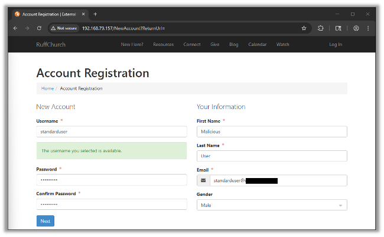Close the Account Registration tab
Image resolution: width=384 pixels, height=237 pixels.
point(83,14)
